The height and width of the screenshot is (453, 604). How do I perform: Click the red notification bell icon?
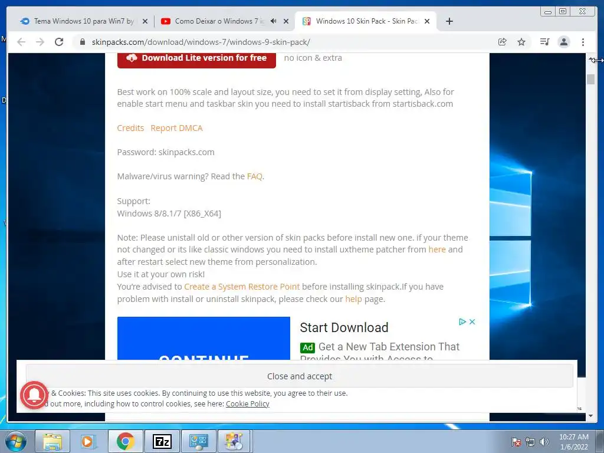[34, 395]
